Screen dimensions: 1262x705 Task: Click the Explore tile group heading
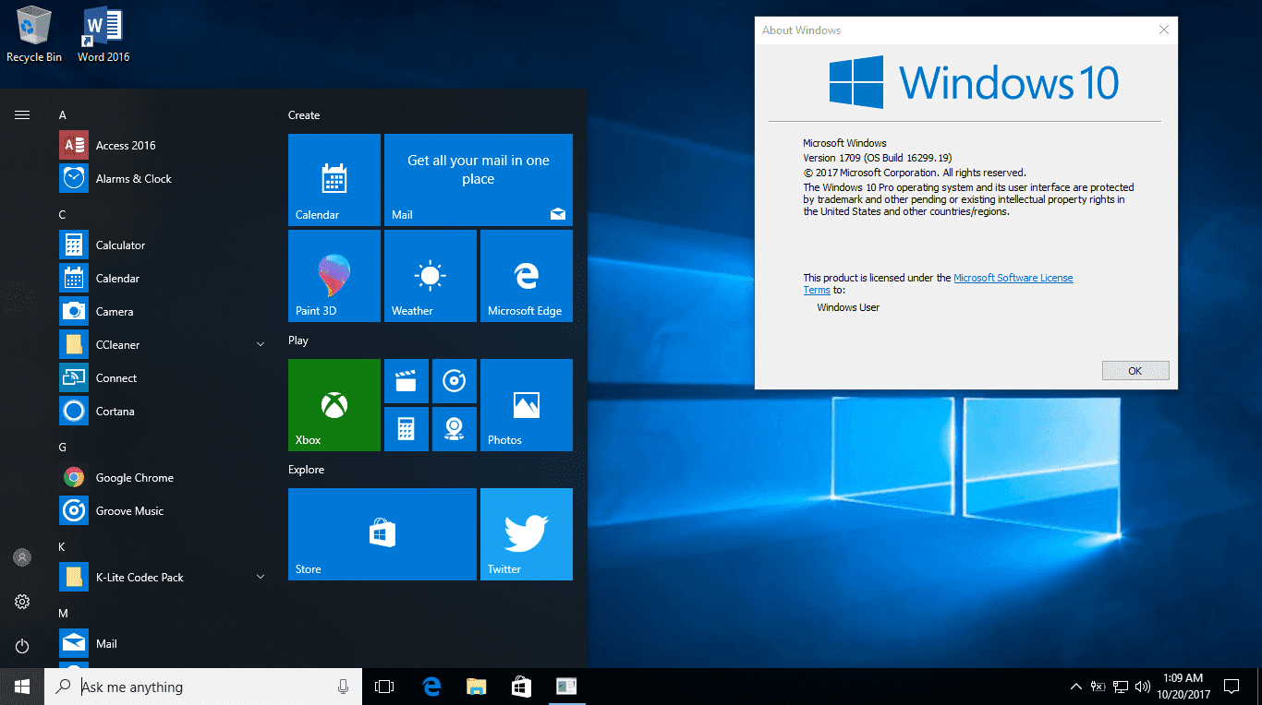click(x=306, y=470)
